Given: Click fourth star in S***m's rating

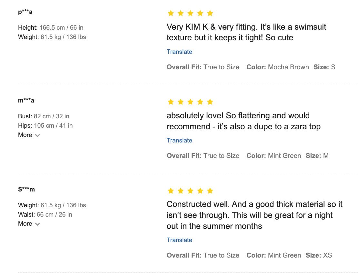Looking at the screenshot, I should (x=200, y=191).
